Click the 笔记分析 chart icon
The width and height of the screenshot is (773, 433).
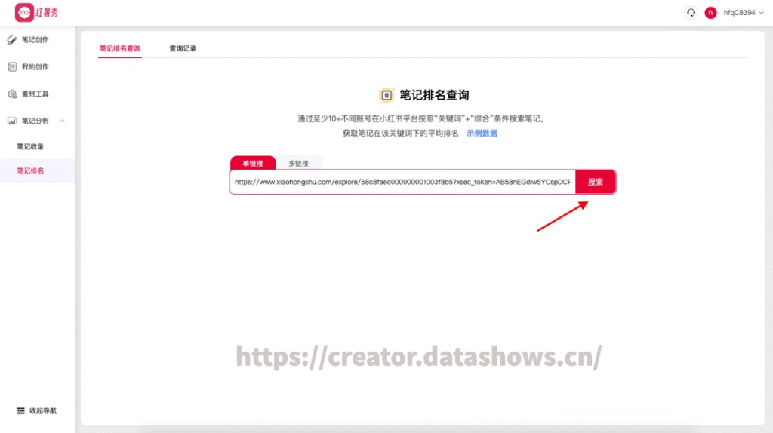pos(12,121)
